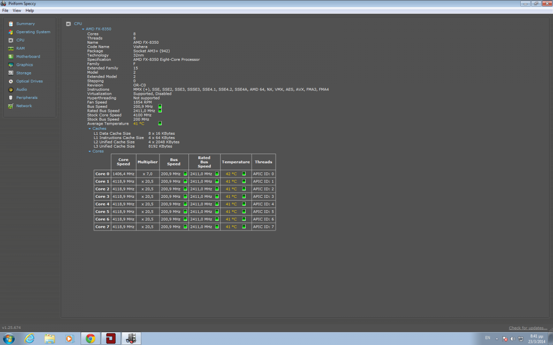Open Windows Media Player from taskbar
The width and height of the screenshot is (553, 345).
pos(70,339)
